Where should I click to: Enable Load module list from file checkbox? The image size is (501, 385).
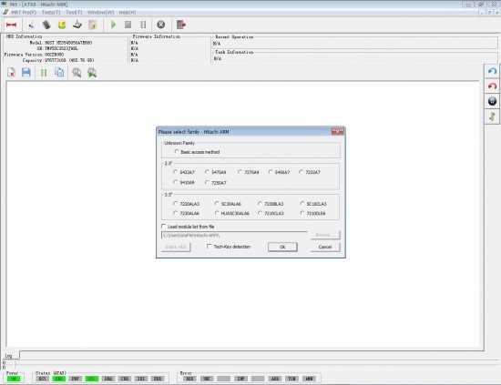tap(164, 227)
